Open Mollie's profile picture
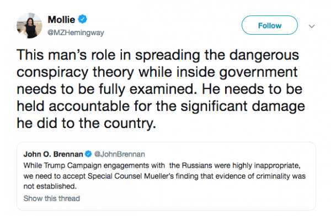 30,26
